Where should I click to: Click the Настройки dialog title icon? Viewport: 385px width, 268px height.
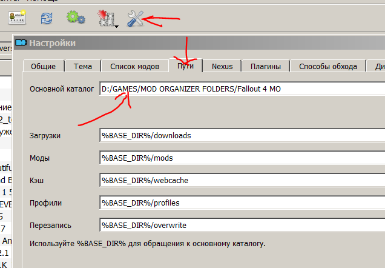click(x=22, y=43)
